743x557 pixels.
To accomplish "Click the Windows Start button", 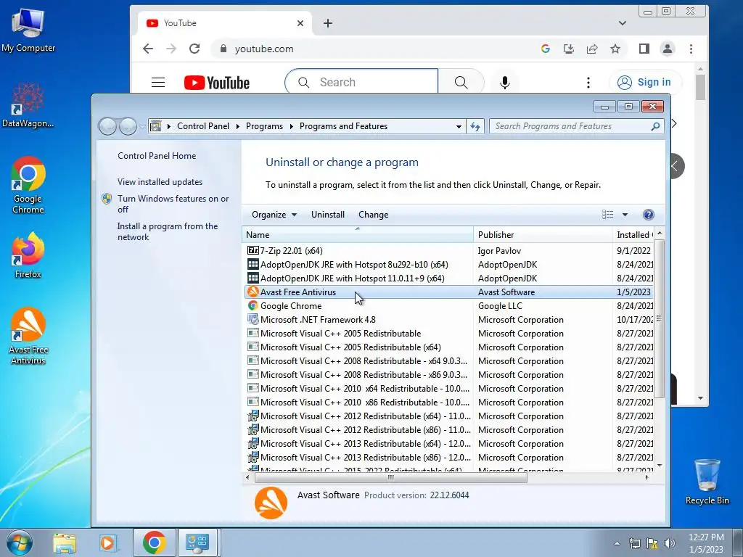I will pos(20,542).
